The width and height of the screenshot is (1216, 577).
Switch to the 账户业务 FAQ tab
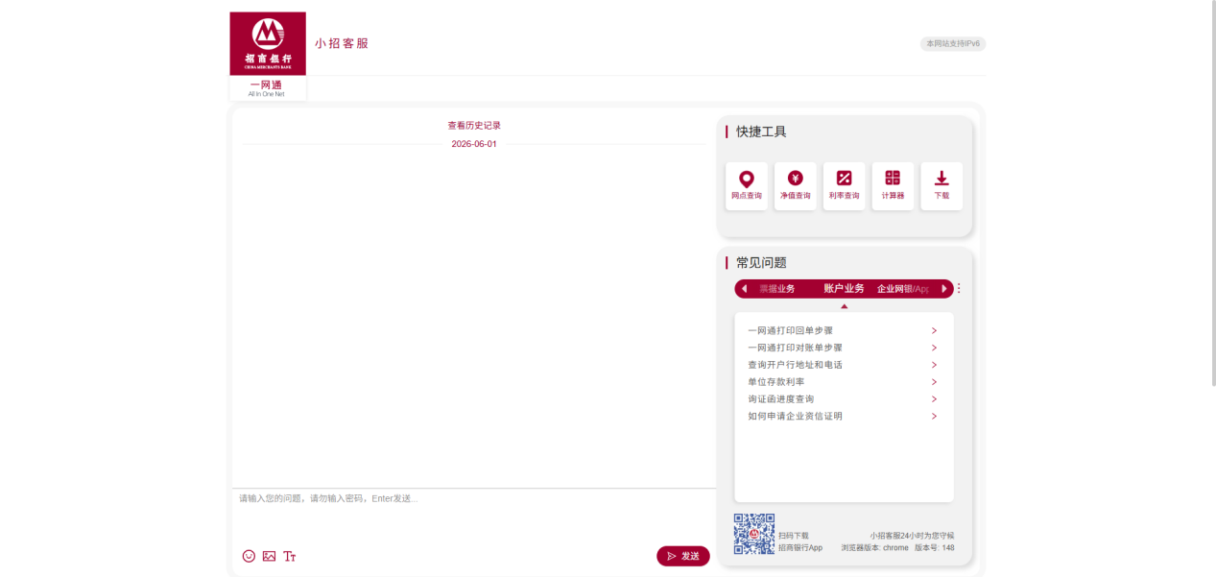pyautogui.click(x=844, y=288)
